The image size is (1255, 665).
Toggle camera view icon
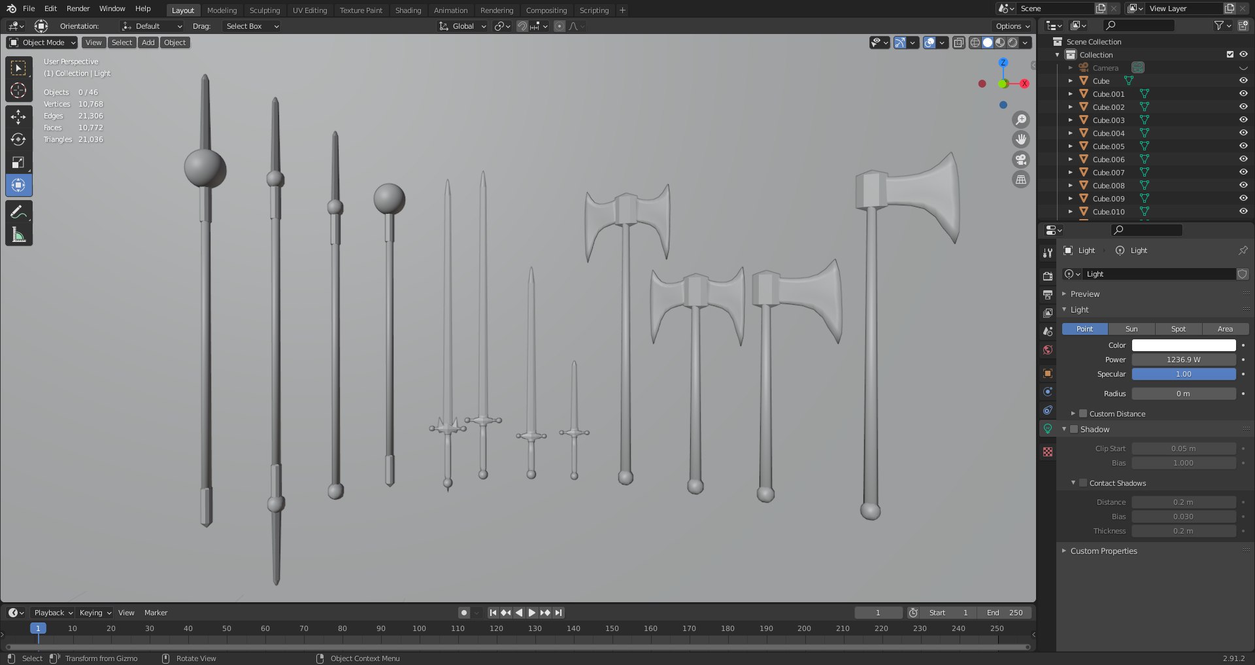coord(1020,160)
